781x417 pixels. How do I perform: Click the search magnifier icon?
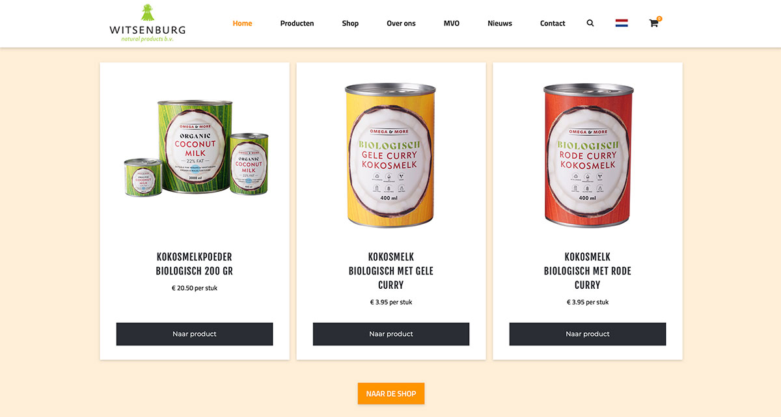[x=590, y=23]
